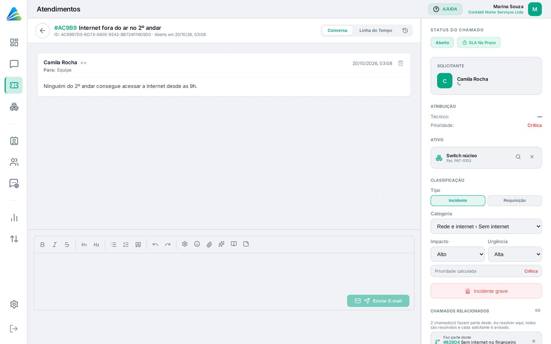Click the Contábil Norte Serviços Ltda company name
Image resolution: width=551 pixels, height=344 pixels.
coord(496,12)
